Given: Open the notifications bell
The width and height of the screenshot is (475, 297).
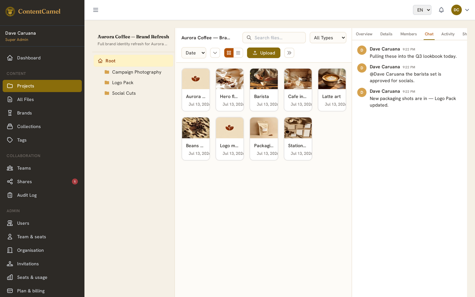Looking at the screenshot, I should [441, 10].
